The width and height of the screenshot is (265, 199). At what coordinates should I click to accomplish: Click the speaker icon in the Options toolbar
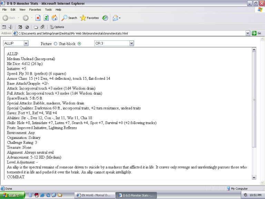click(11, 27)
